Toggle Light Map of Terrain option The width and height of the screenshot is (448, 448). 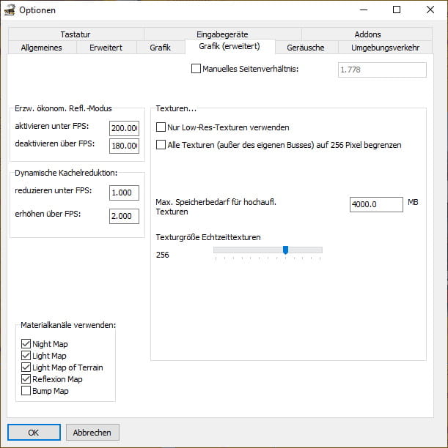pos(26,367)
